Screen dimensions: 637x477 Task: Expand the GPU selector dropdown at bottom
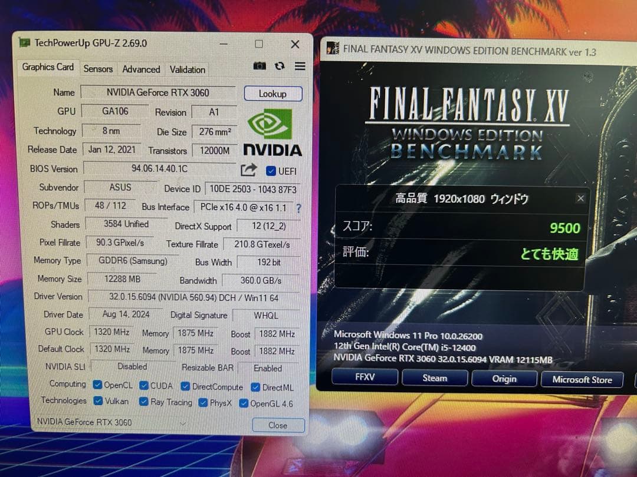pyautogui.click(x=183, y=423)
